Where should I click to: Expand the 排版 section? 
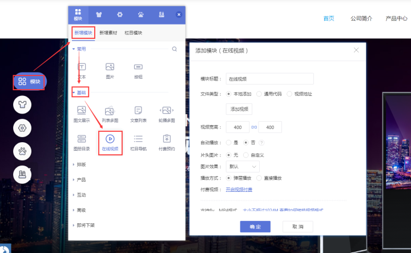point(79,164)
